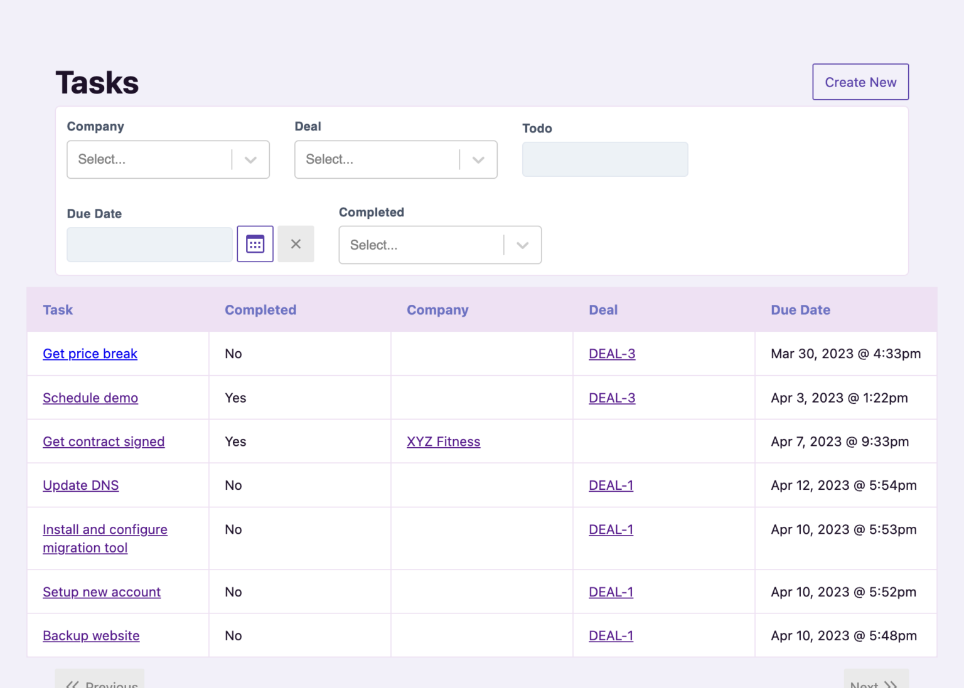Open the Company dropdown chevron
The height and width of the screenshot is (688, 964).
[x=250, y=159]
